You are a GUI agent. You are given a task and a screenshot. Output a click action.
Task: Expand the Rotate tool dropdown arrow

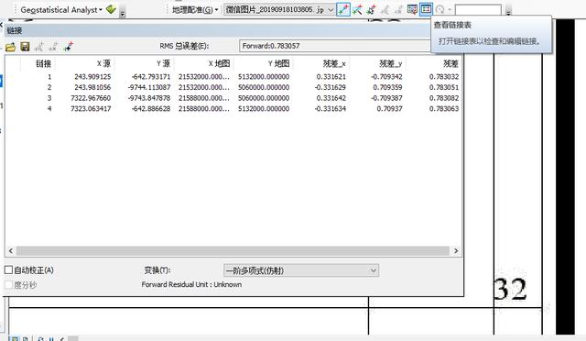(450, 10)
